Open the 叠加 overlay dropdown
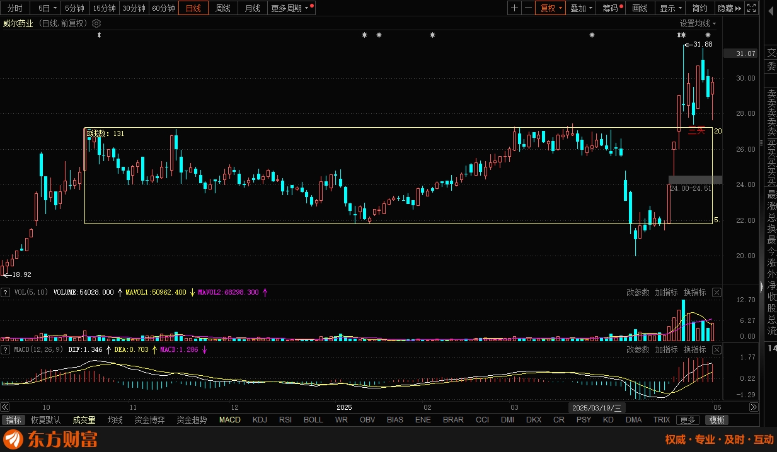The image size is (777, 452). tap(580, 8)
